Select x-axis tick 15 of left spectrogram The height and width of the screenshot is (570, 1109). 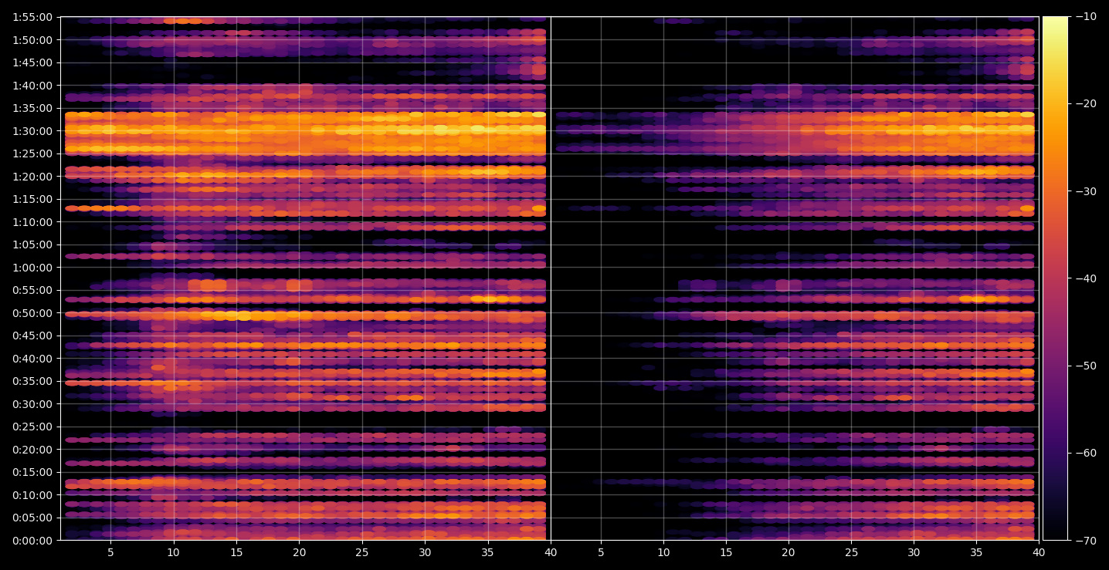(236, 553)
